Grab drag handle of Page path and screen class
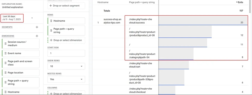This screenshot has height=95, width=252. (x=5, y=63)
